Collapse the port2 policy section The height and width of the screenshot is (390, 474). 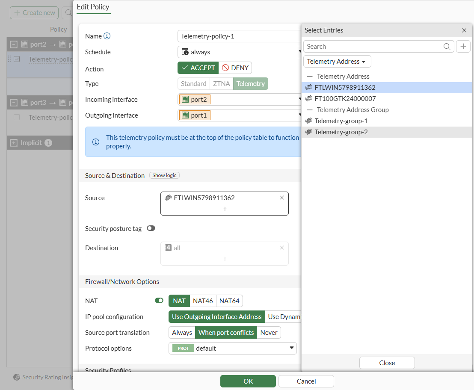coord(14,44)
